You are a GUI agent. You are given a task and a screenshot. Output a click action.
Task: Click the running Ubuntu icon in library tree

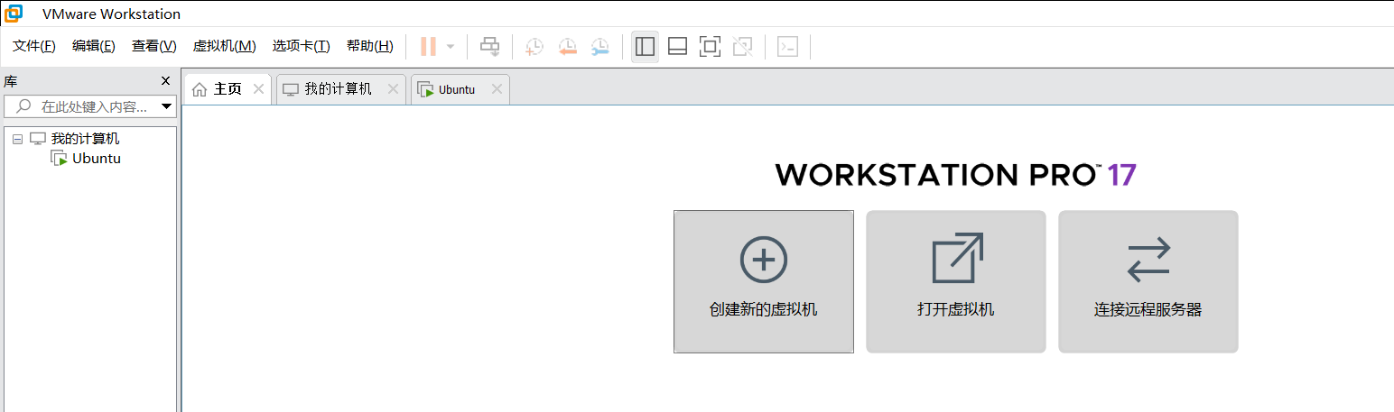[x=60, y=159]
